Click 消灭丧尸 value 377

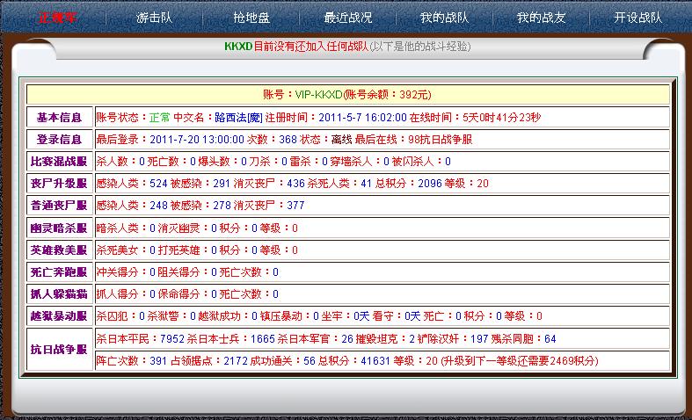[x=295, y=206]
